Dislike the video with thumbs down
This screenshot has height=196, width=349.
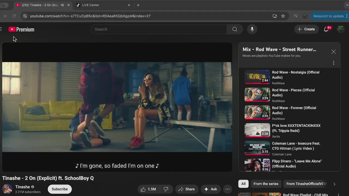click(166, 189)
